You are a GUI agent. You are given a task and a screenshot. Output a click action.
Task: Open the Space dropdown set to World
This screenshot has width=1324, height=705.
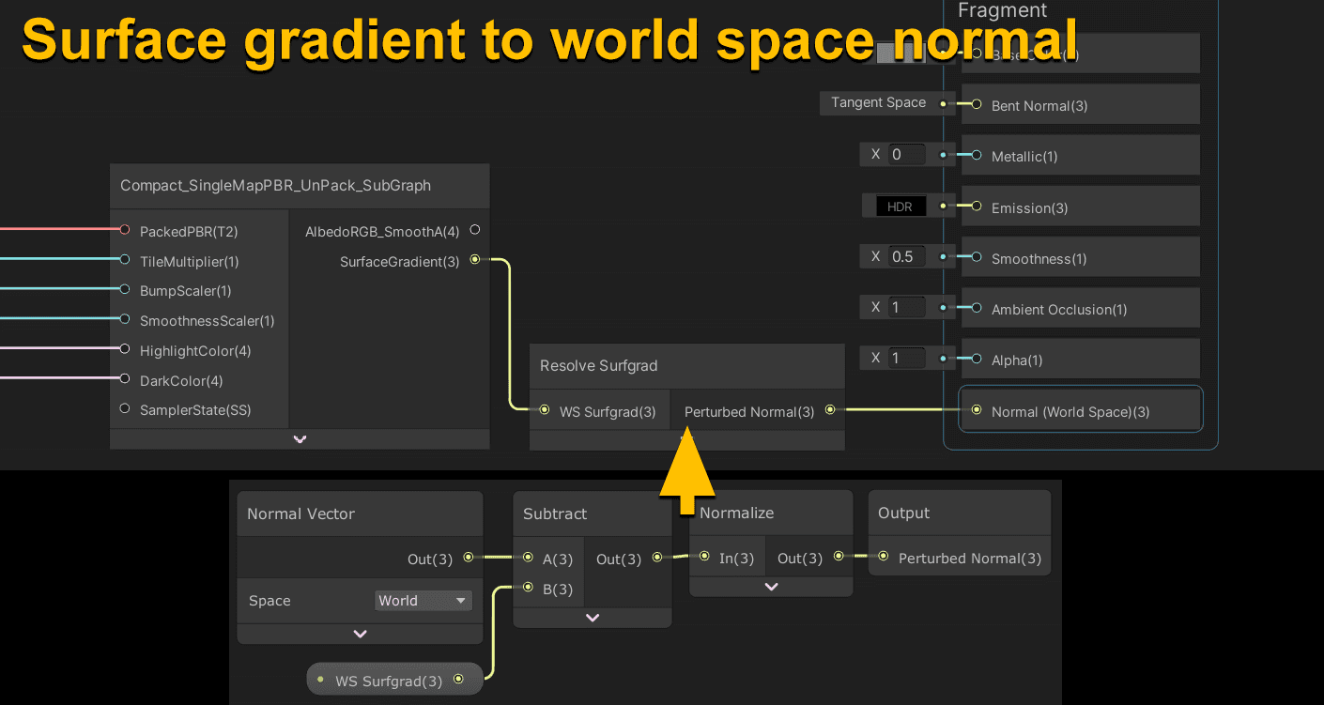[423, 601]
